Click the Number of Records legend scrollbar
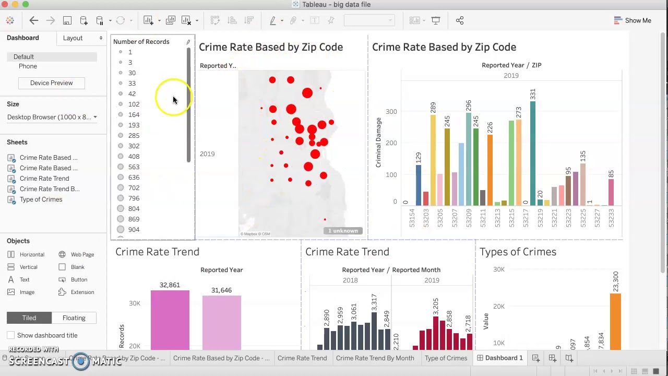Screen dimensions: 668x376 (188, 105)
